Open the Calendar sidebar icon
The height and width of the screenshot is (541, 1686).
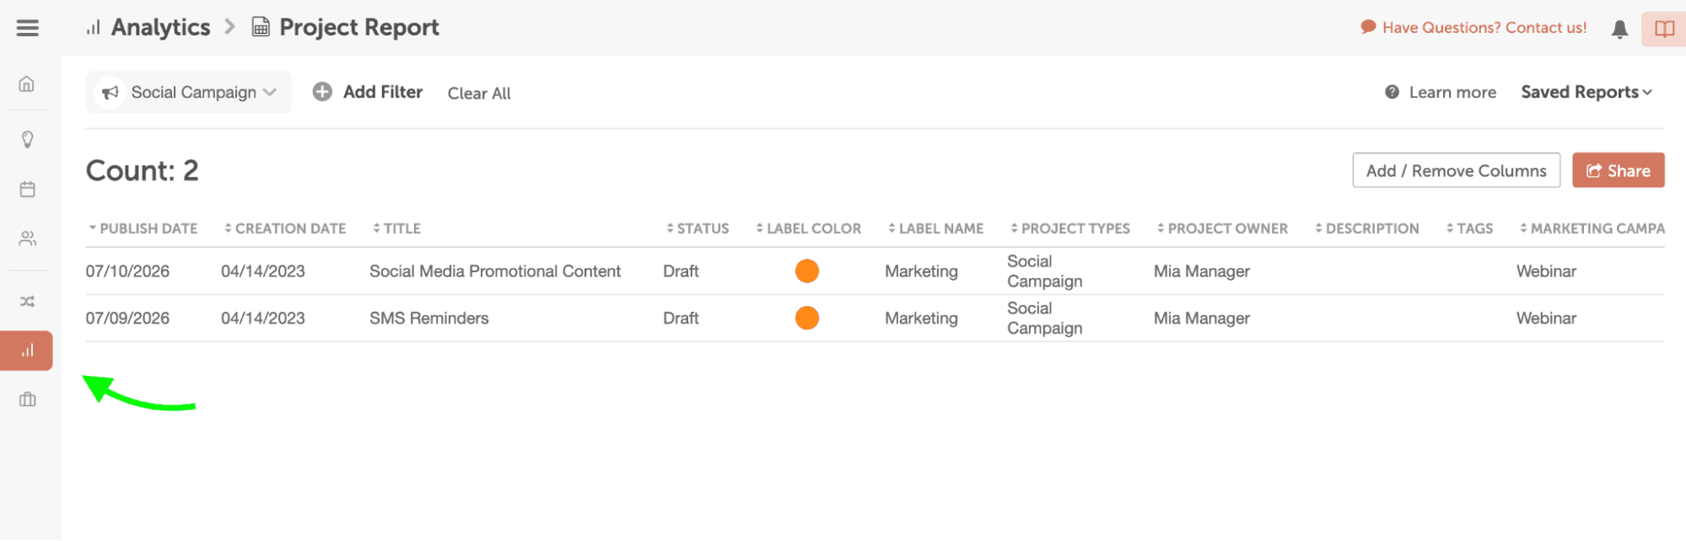click(27, 189)
